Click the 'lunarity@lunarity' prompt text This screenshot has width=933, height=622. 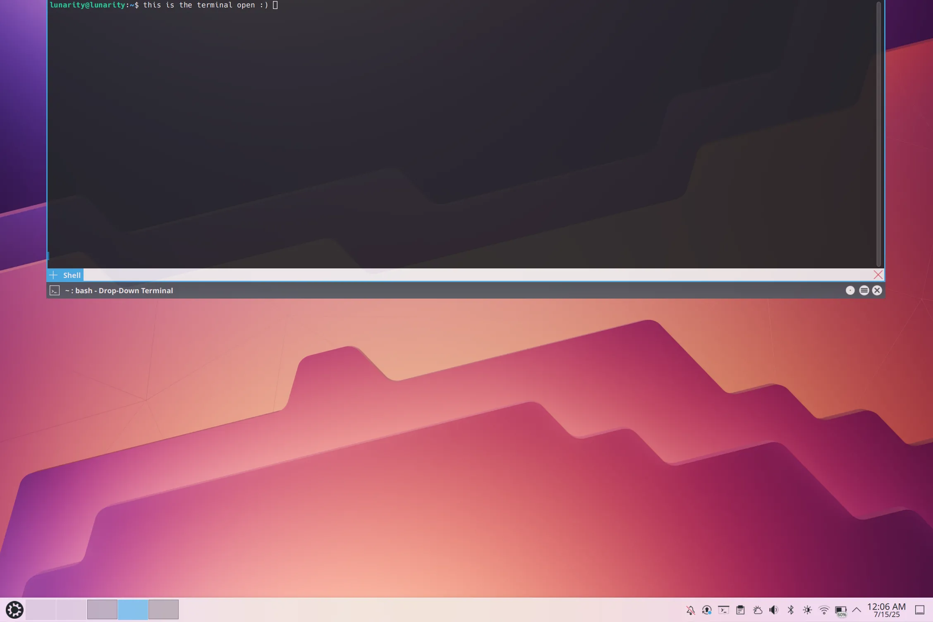pos(88,5)
